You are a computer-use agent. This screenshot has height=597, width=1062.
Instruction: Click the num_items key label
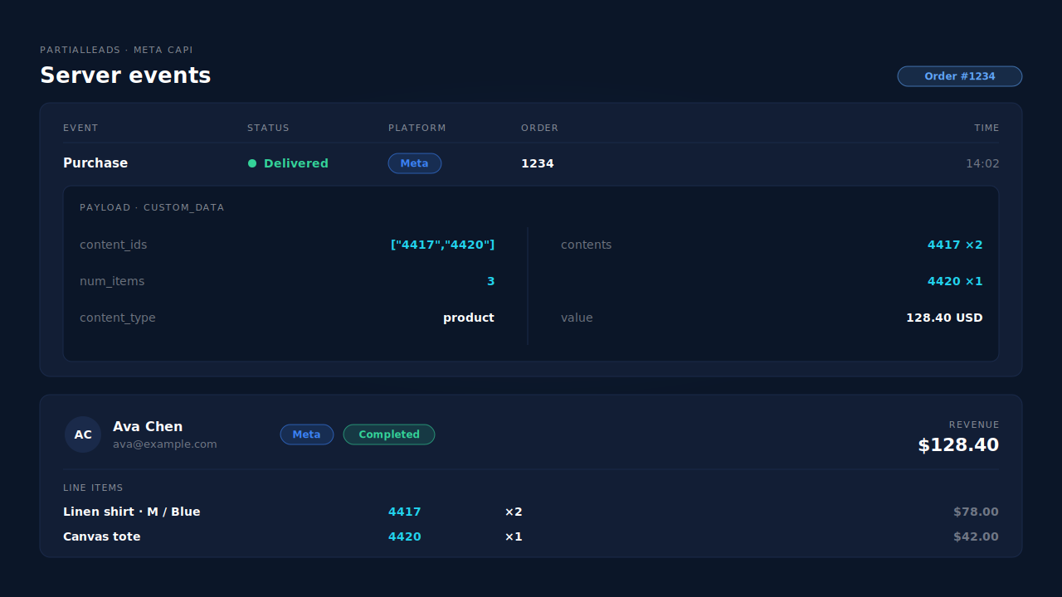point(112,281)
